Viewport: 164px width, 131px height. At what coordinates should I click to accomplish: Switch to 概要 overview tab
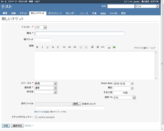click(5, 13)
